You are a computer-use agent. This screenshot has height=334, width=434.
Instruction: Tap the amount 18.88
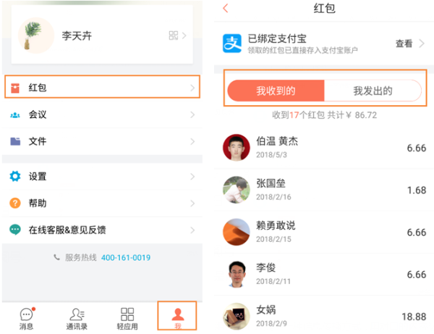tap(414, 317)
